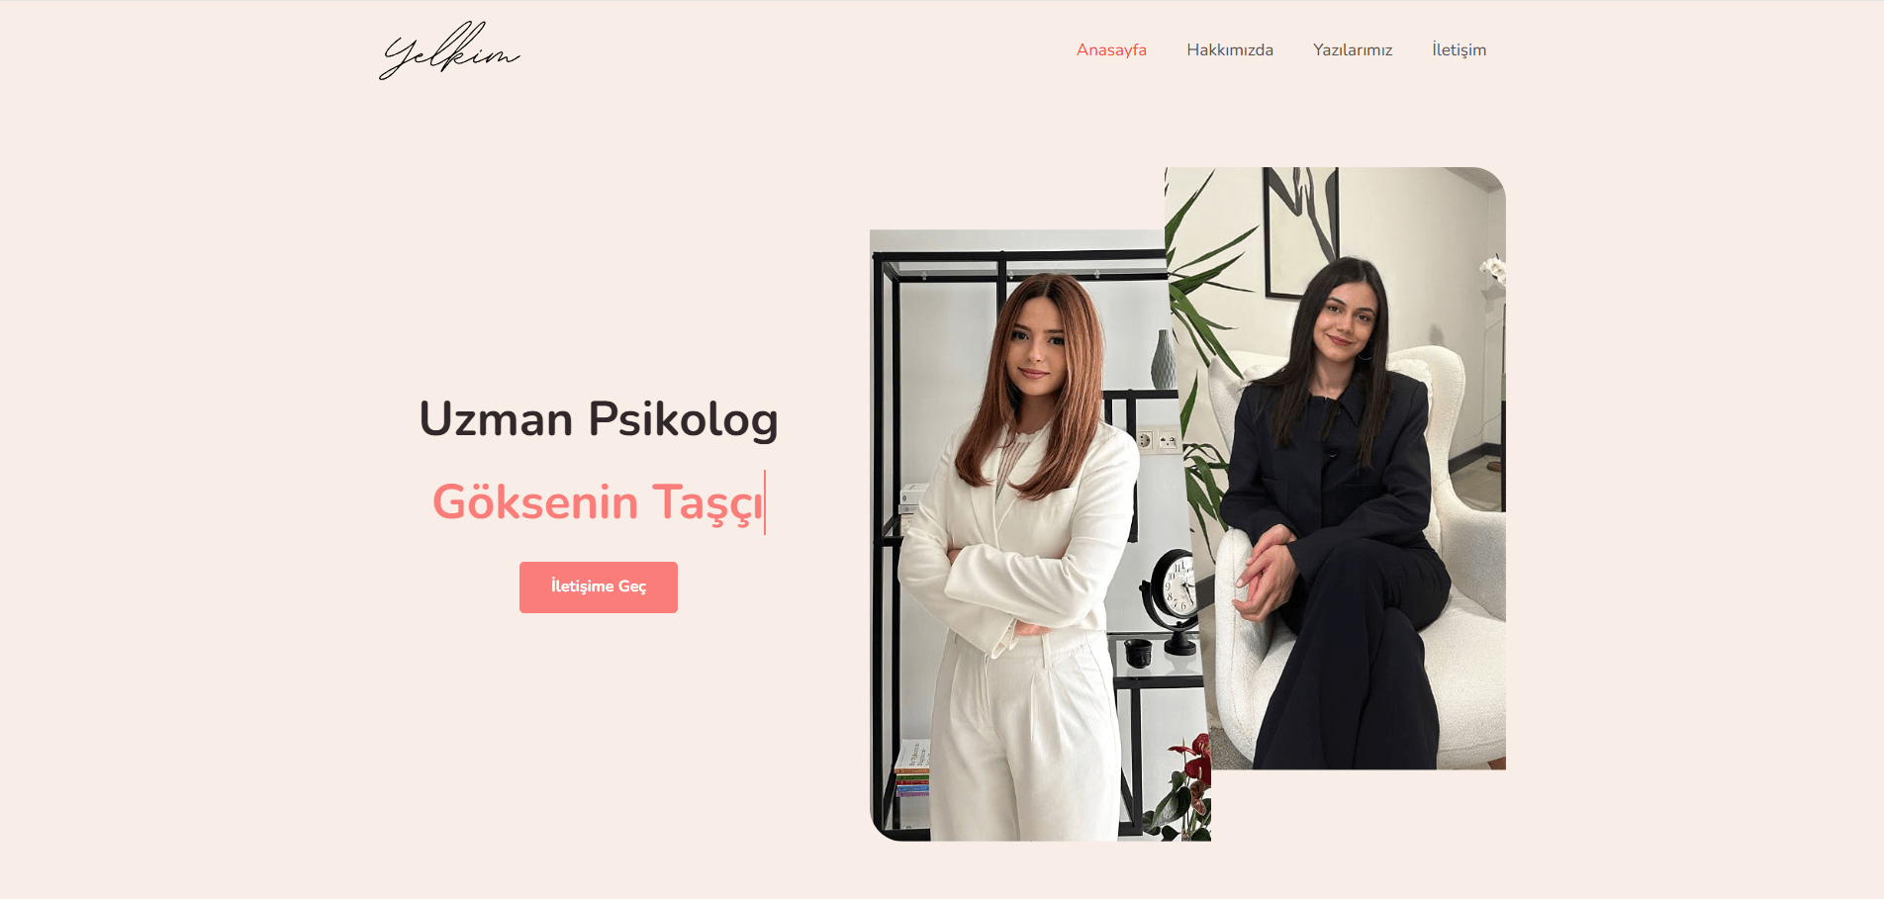1884x899 pixels.
Task: Navigate to İletişim in the navbar
Action: coord(1459,49)
